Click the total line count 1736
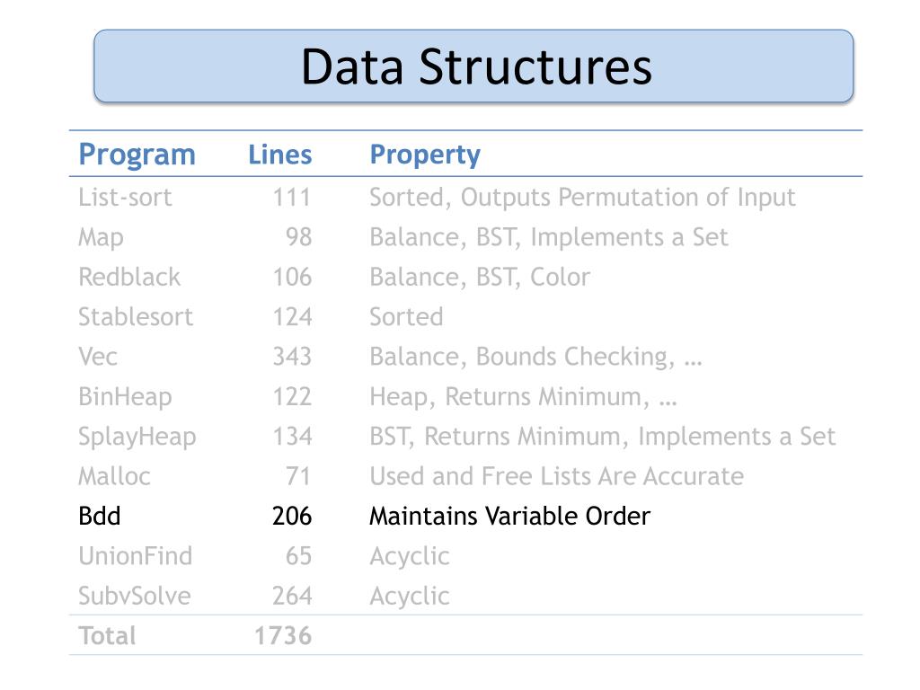 [x=283, y=636]
